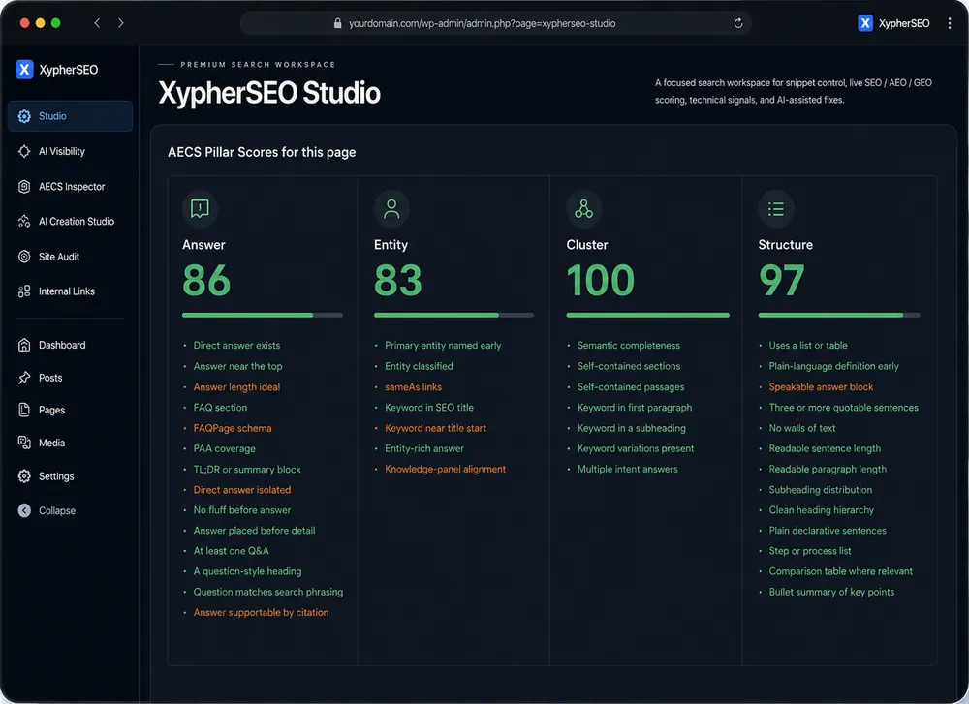Click the browser back arrow
Image resolution: width=969 pixels, height=704 pixels.
click(x=97, y=23)
